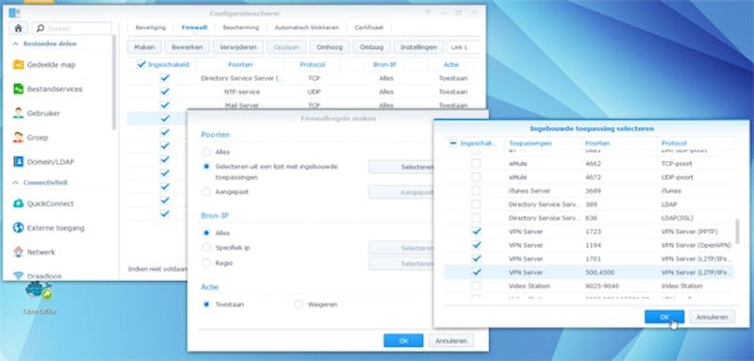This screenshot has width=754, height=361.
Task: Open Domein/LDAP icon in sidebar
Action: pos(18,161)
